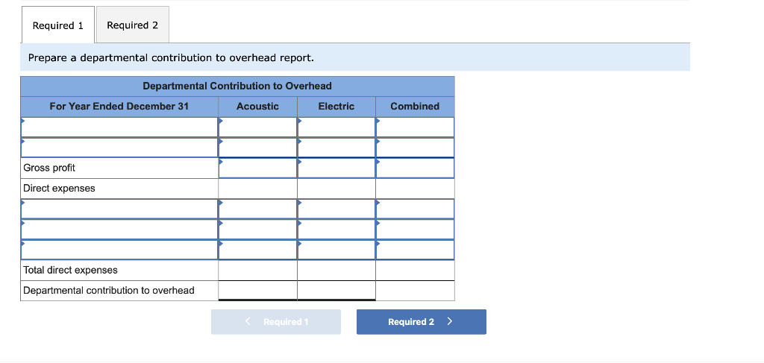This screenshot has width=764, height=363.
Task: Click the Prepare a departmental contribution instruction text
Action: point(171,58)
